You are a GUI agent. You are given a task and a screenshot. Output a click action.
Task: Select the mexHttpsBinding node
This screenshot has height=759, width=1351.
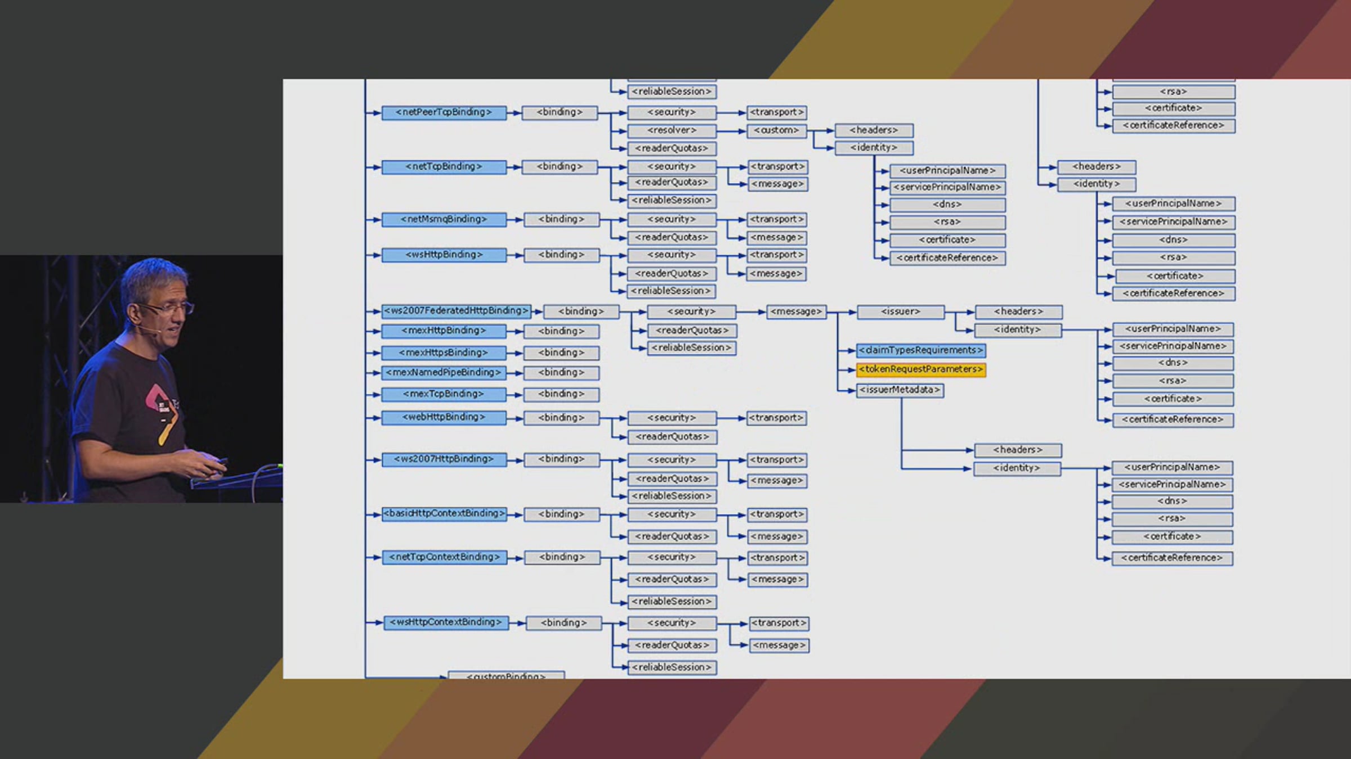tap(444, 353)
